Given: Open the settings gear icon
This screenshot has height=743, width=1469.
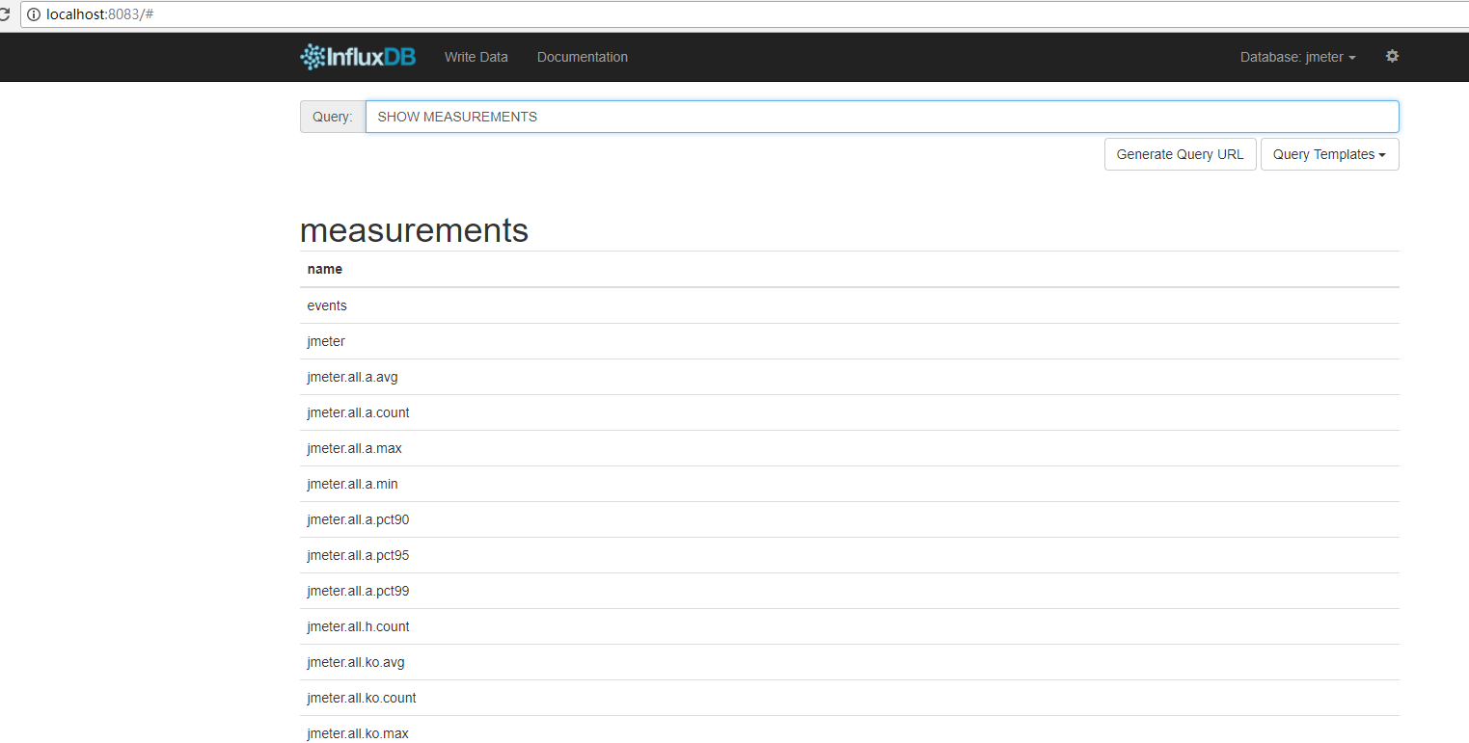Looking at the screenshot, I should coord(1392,56).
